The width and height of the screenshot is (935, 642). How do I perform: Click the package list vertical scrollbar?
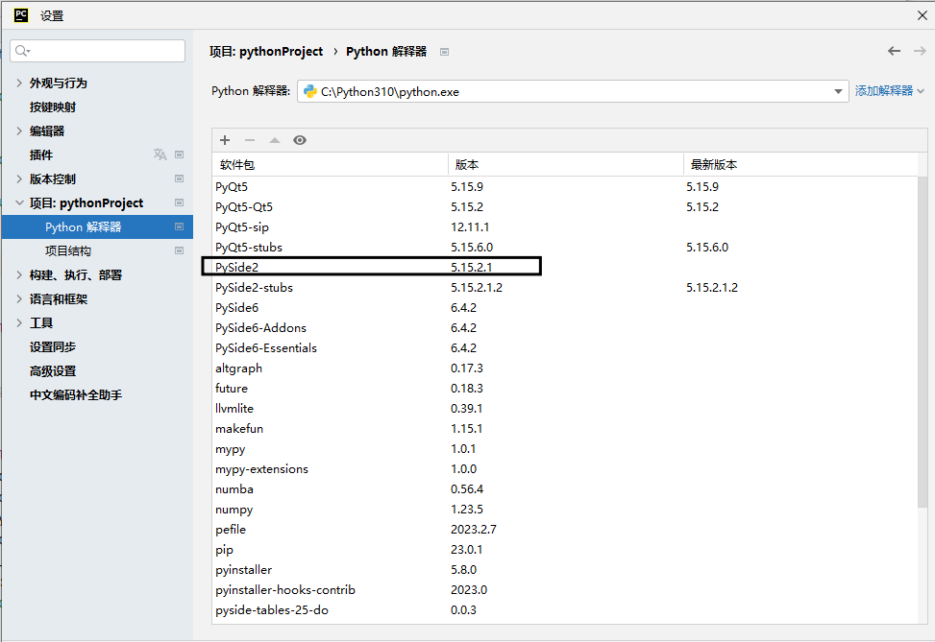pos(923,342)
